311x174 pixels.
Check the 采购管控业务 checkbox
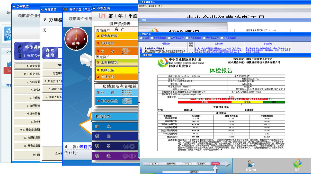[x=204, y=38]
